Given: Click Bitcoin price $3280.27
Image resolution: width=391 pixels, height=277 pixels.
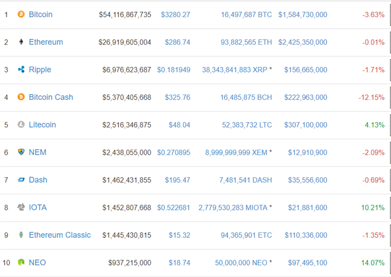Looking at the screenshot, I should (175, 15).
